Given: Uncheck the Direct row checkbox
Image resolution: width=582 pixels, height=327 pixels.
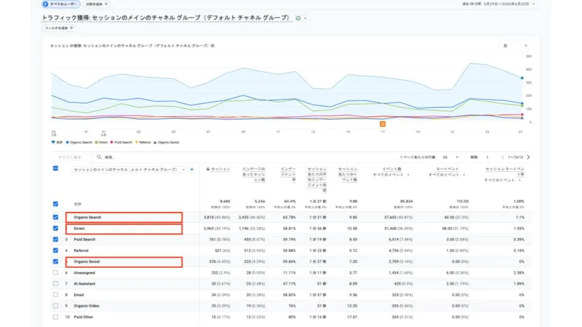Looking at the screenshot, I should 55,228.
